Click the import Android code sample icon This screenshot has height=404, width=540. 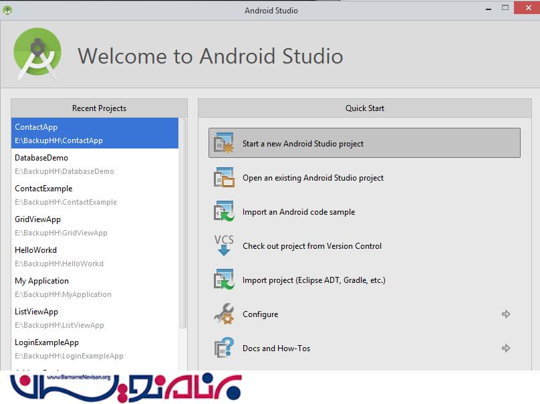point(223,212)
